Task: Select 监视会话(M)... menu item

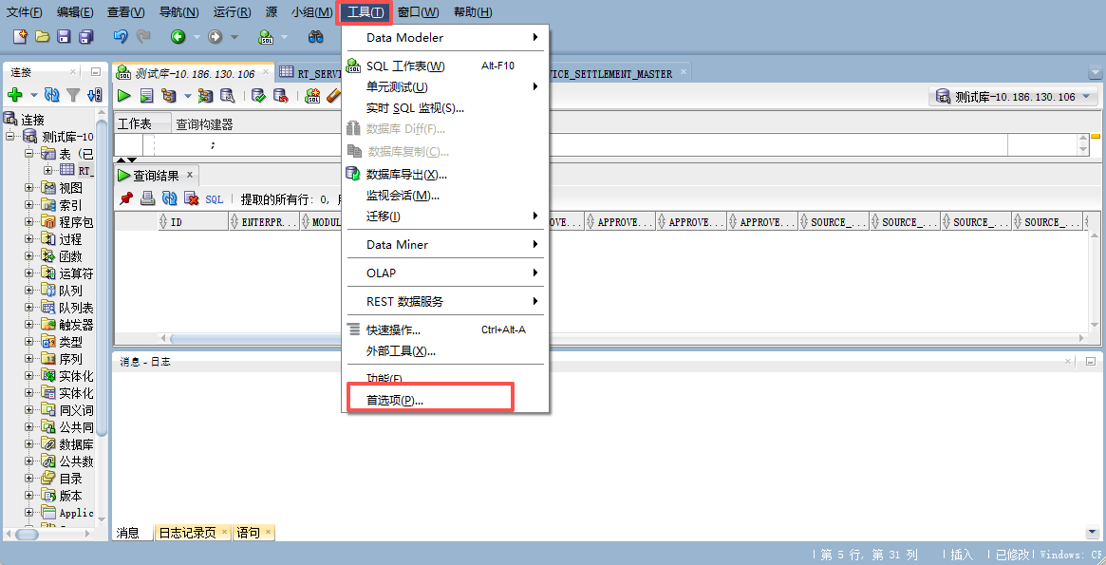Action: (x=445, y=196)
